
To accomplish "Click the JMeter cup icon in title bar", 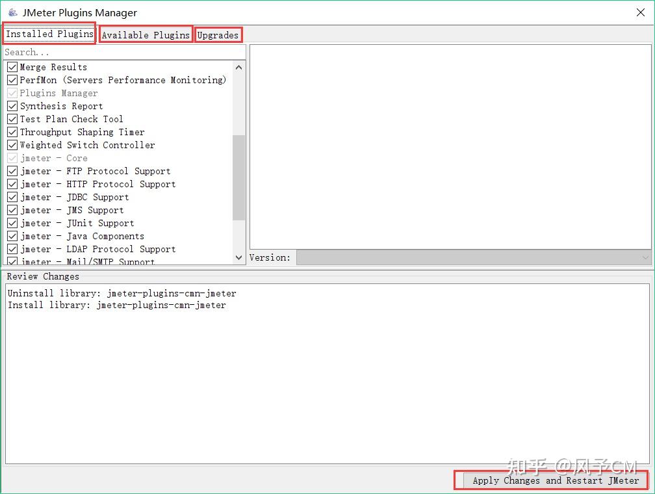I will [x=12, y=12].
